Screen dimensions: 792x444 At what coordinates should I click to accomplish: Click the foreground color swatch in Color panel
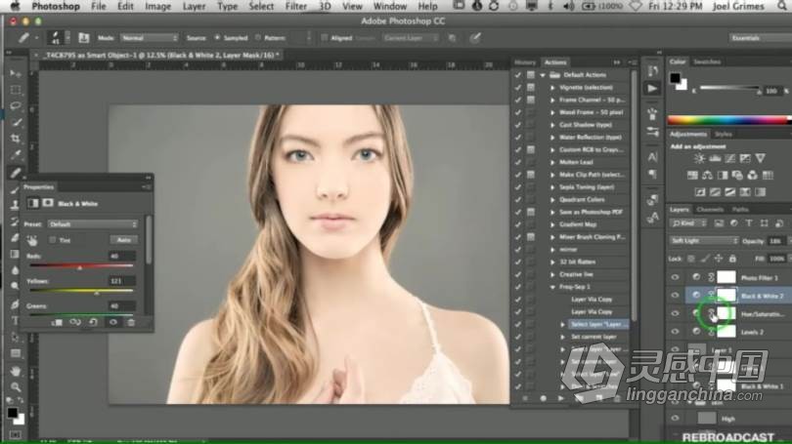(676, 78)
